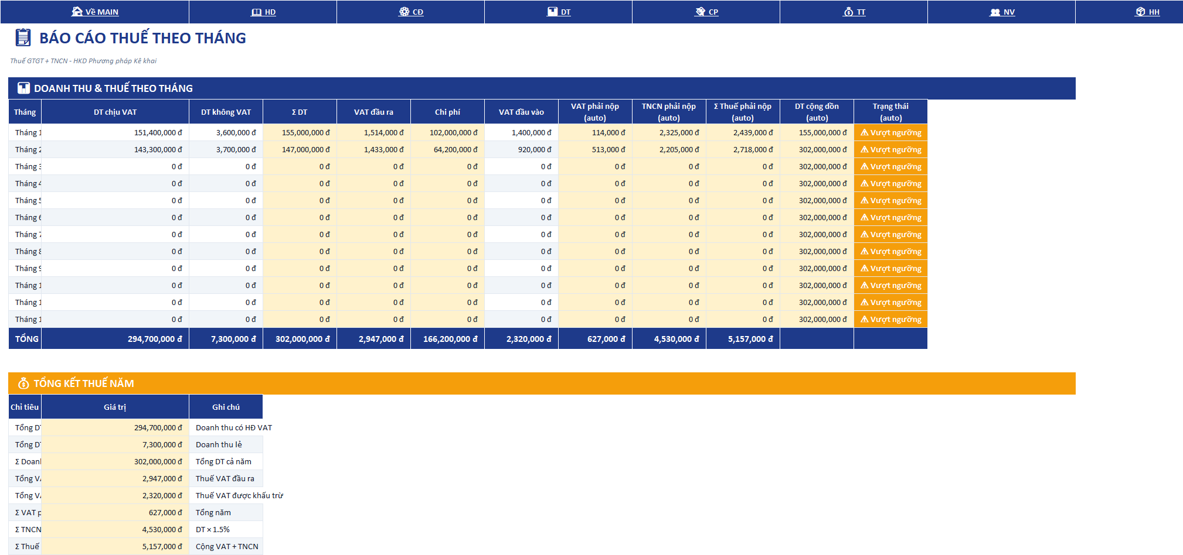
Task: Select the VAT phải nộp (auto) header
Action: pyautogui.click(x=595, y=112)
